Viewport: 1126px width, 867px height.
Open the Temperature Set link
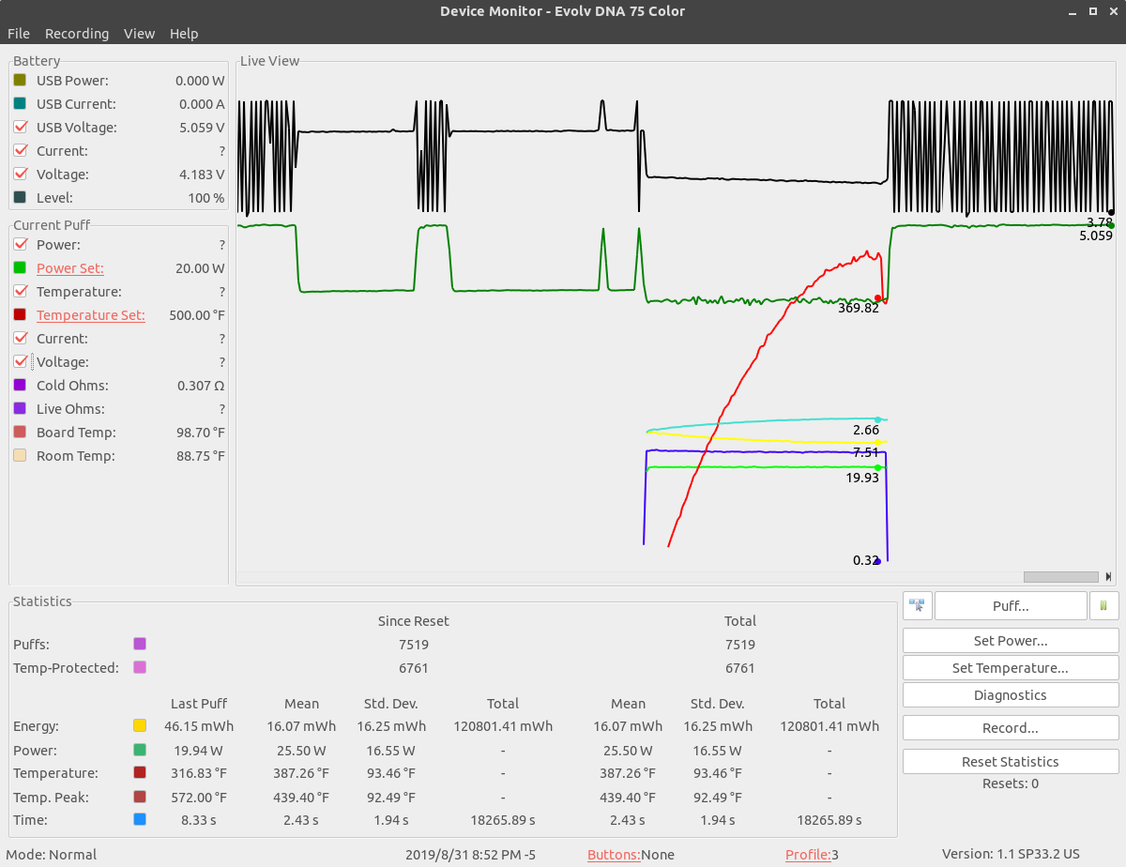click(x=90, y=315)
